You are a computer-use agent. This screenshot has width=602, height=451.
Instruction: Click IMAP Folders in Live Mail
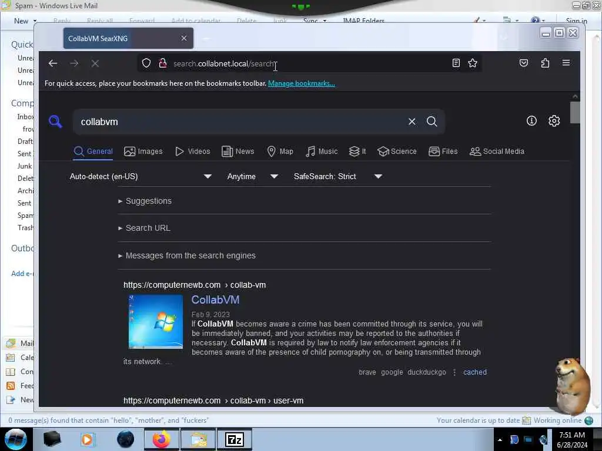click(x=363, y=21)
